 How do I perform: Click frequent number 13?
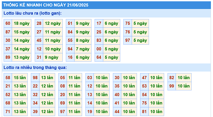pyautogui.click(x=90, y=95)
